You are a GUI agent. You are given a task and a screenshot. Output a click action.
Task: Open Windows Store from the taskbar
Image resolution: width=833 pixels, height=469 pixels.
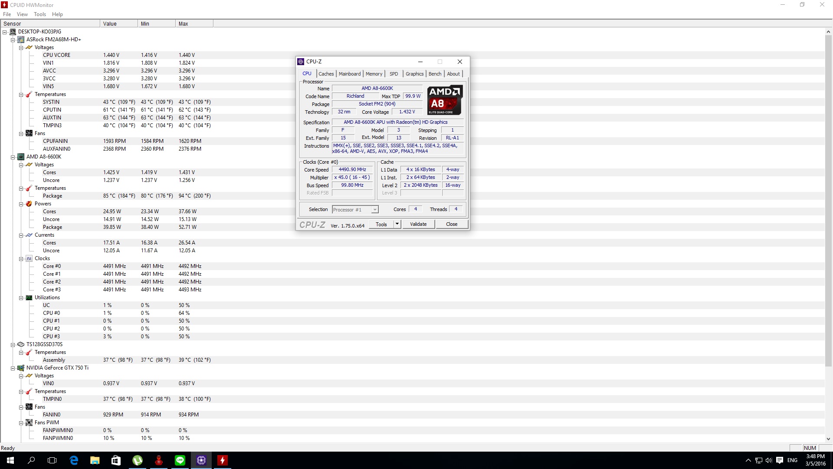pyautogui.click(x=116, y=460)
